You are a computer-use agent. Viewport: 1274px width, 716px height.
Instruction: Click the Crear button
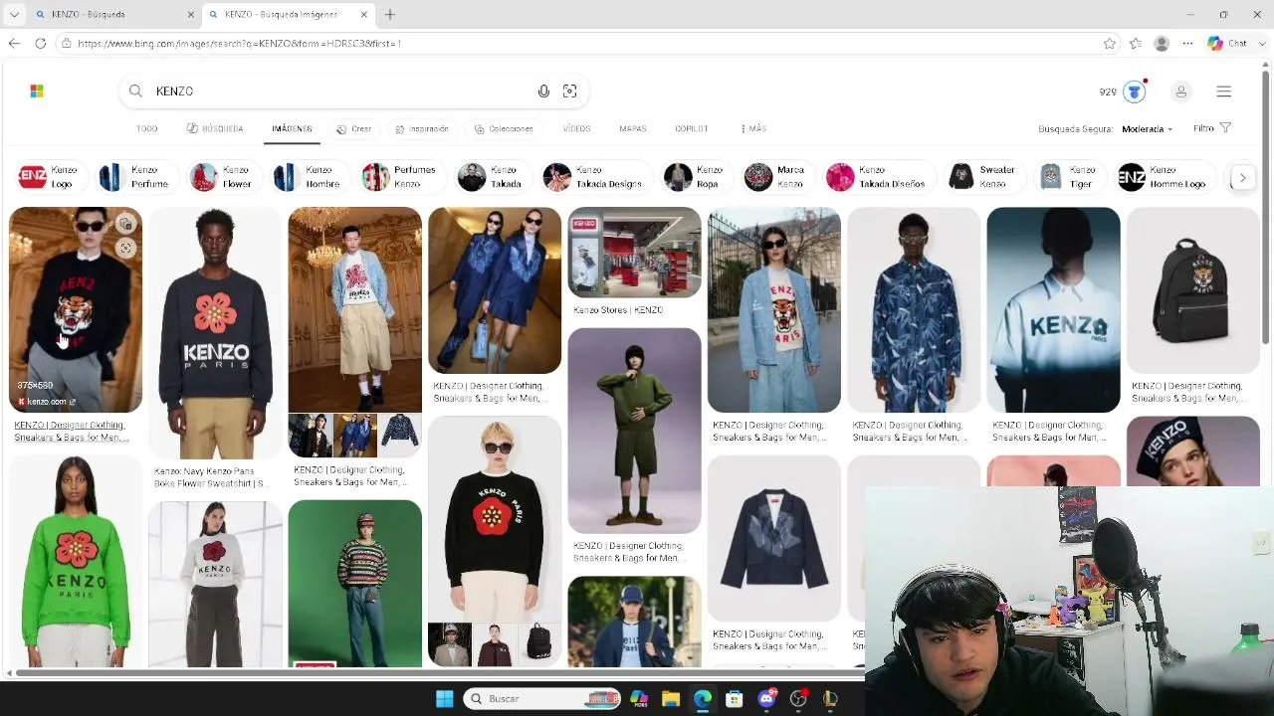click(x=353, y=129)
